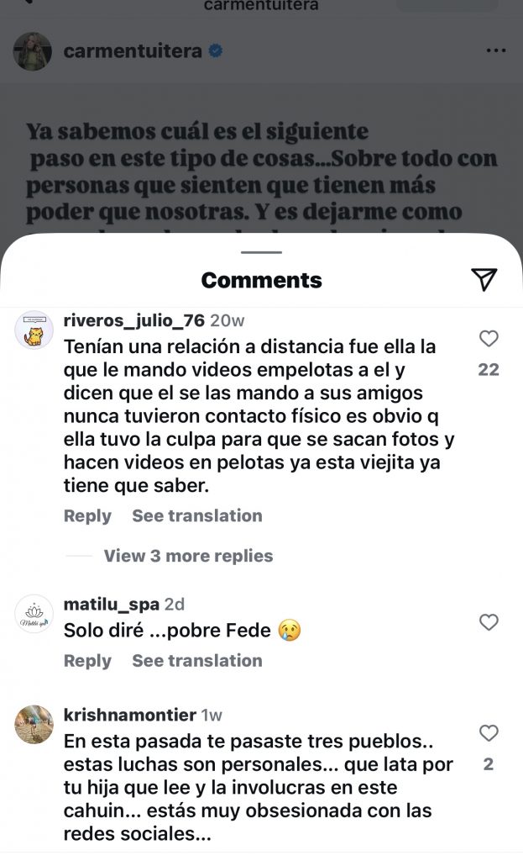The image size is (523, 861).
Task: Tap the share paper-plane icon in Comments
Action: pyautogui.click(x=484, y=280)
